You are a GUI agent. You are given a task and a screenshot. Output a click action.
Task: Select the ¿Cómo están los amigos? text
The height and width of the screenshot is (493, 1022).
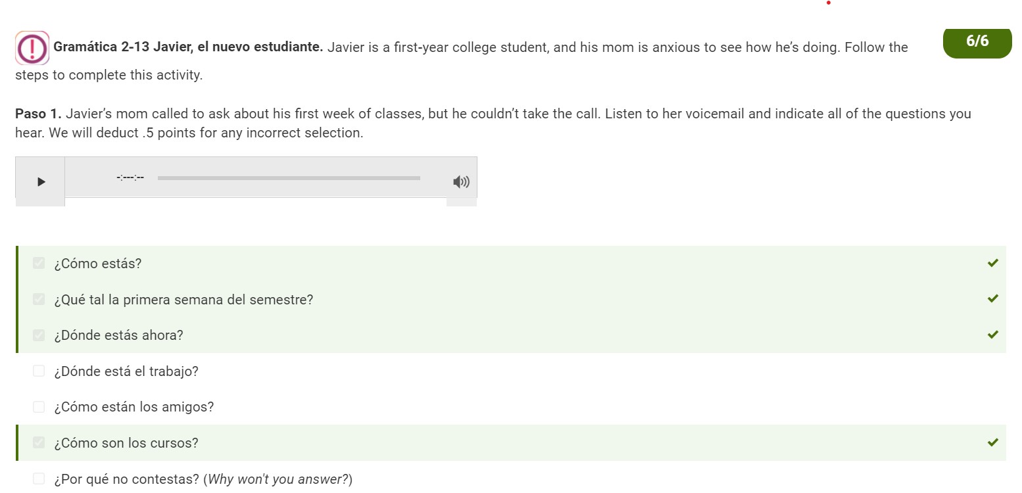tap(134, 407)
